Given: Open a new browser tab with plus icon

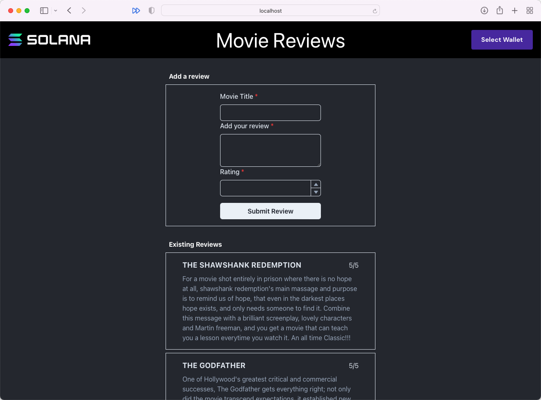Looking at the screenshot, I should click(x=514, y=10).
